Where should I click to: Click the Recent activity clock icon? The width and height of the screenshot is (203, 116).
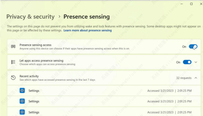(x=13, y=78)
